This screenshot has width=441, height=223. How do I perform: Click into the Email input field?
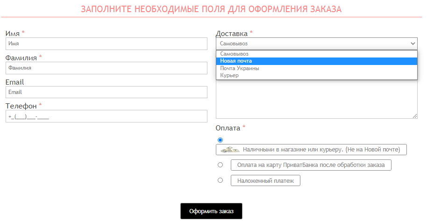click(107, 92)
